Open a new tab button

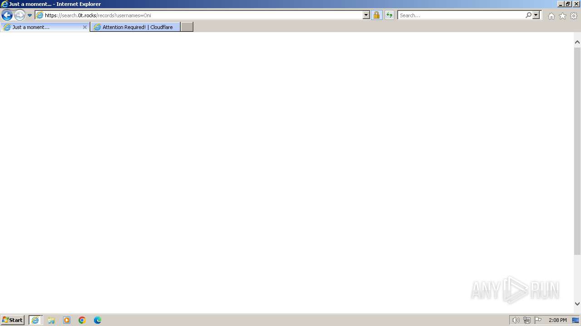(x=187, y=27)
